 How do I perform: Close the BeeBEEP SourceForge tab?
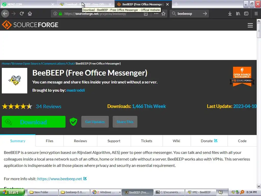(167, 4)
